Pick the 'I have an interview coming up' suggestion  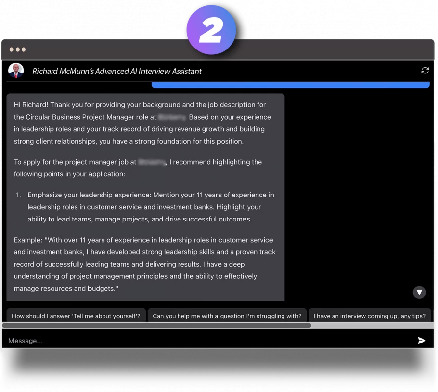[370, 316]
